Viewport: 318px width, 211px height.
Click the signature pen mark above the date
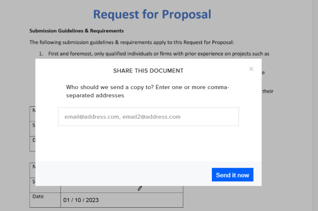(x=140, y=188)
